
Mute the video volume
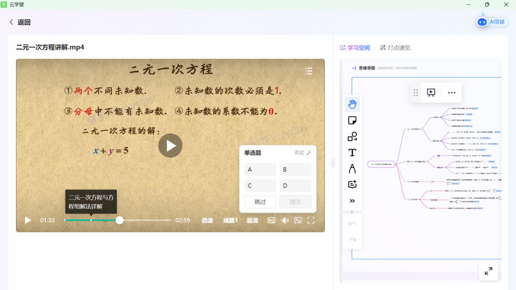coord(285,220)
